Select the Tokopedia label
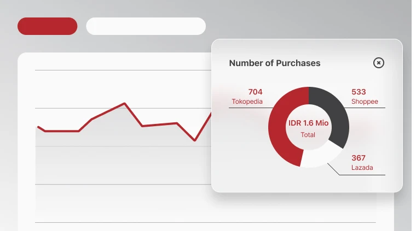The height and width of the screenshot is (231, 416). point(247,102)
